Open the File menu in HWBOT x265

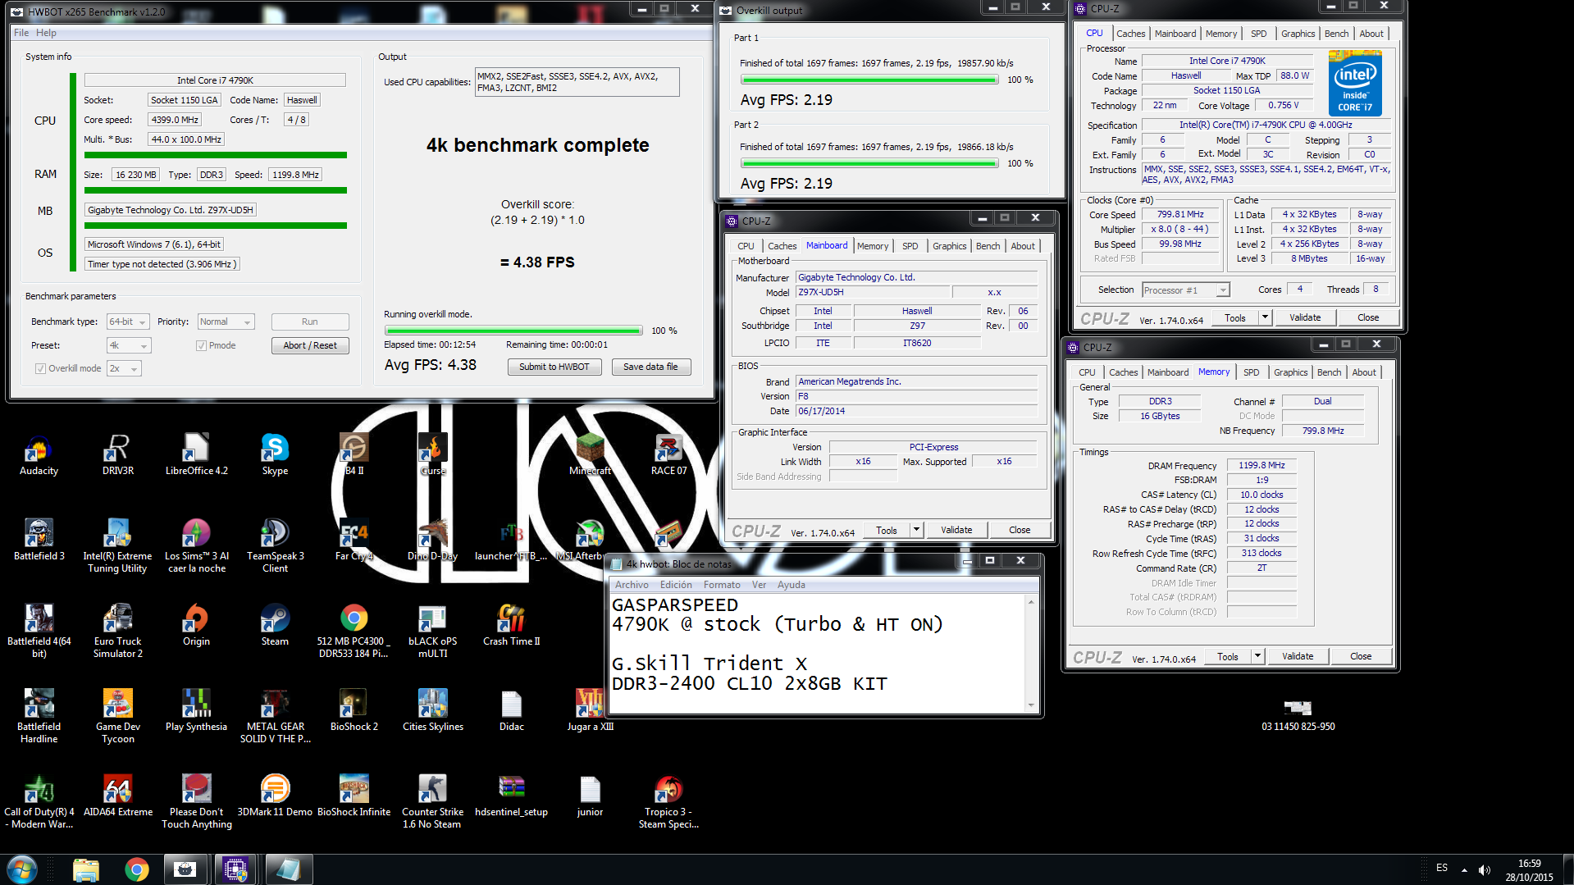[21, 33]
